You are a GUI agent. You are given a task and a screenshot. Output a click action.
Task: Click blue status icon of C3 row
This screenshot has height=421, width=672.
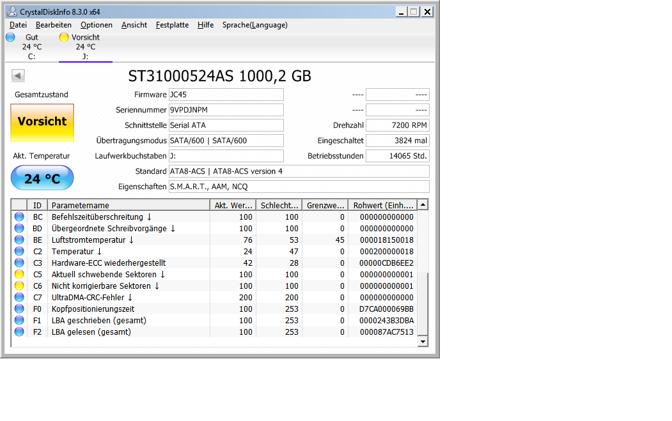[19, 263]
